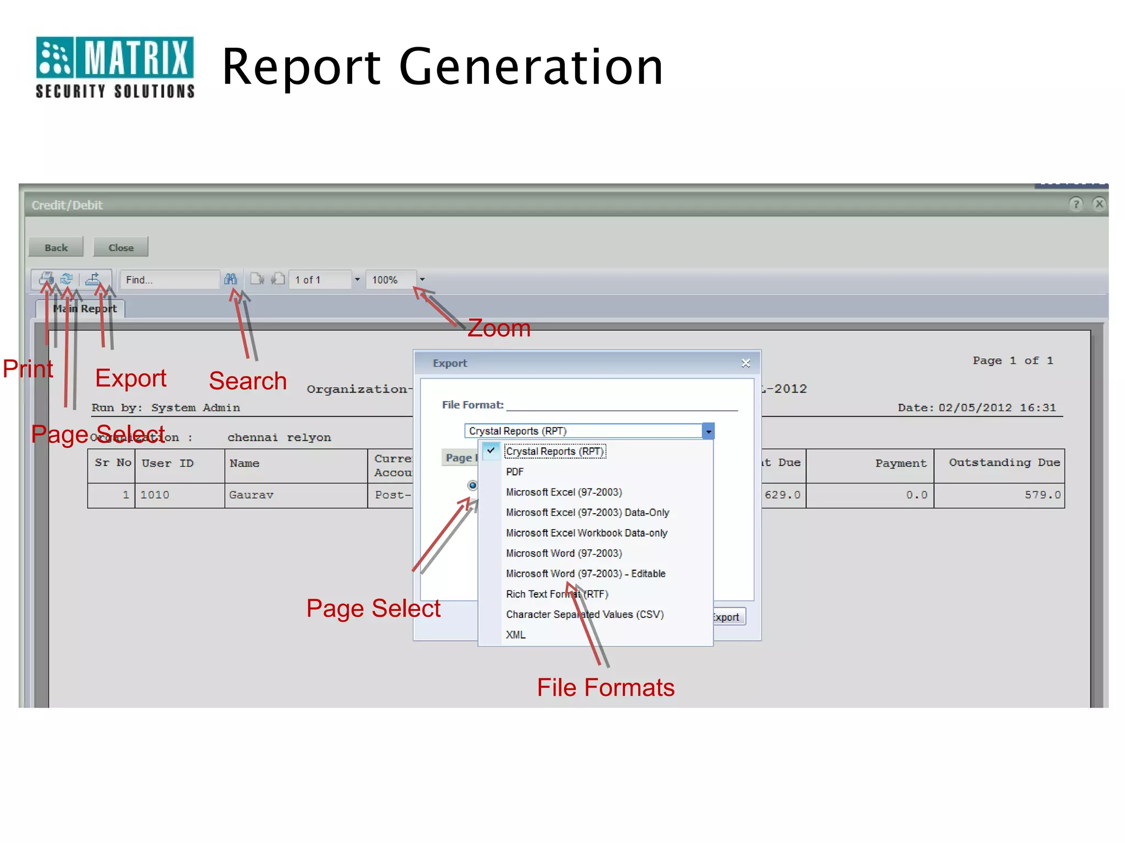Click the Export button in dialog
Screen dimensions: 1125x843
click(728, 617)
